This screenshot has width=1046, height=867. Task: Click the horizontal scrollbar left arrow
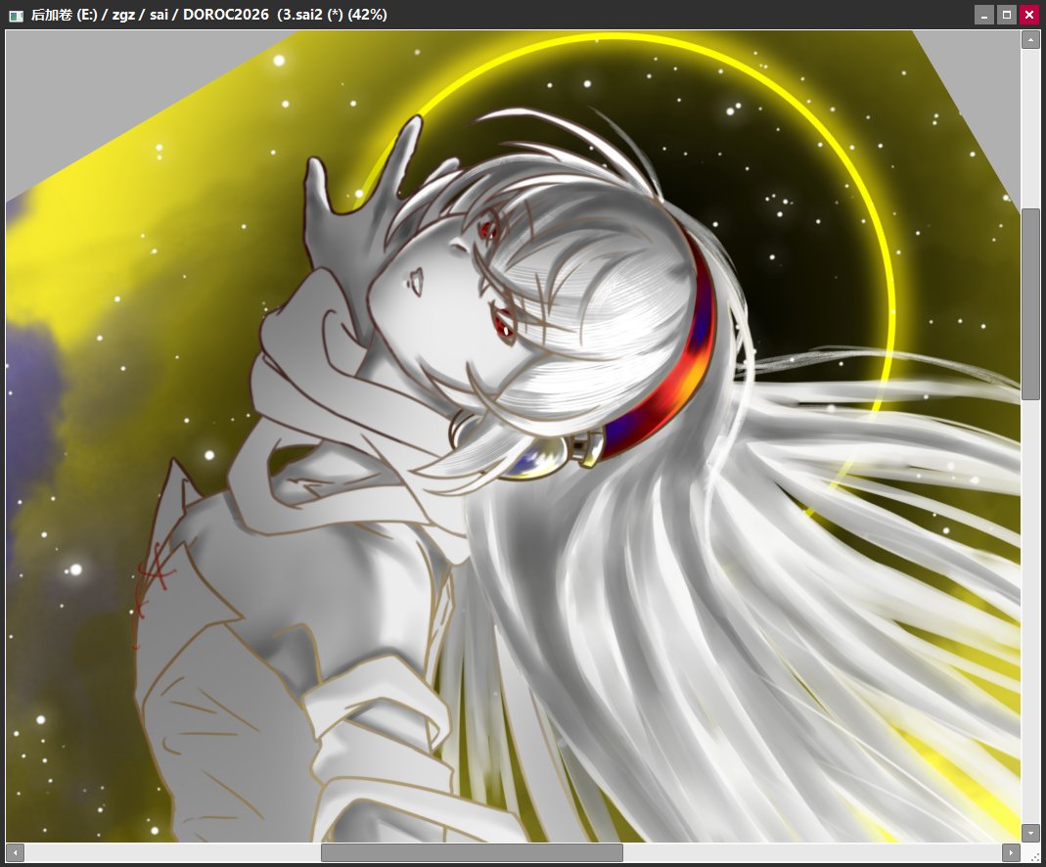15,852
